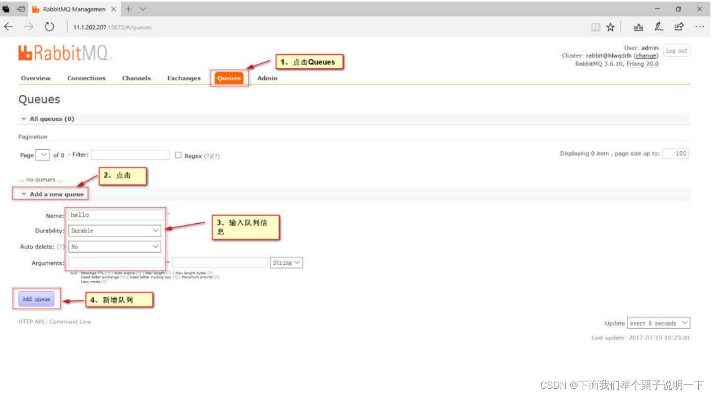Open the browser more options ellipsis
Viewport: 712px width, 395px height.
click(x=699, y=27)
